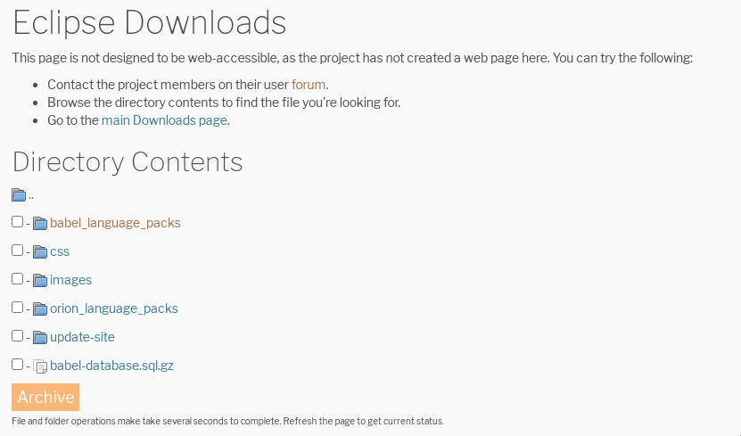Select the images folder checkbox
Screen dimensions: 741x436
pyautogui.click(x=18, y=279)
